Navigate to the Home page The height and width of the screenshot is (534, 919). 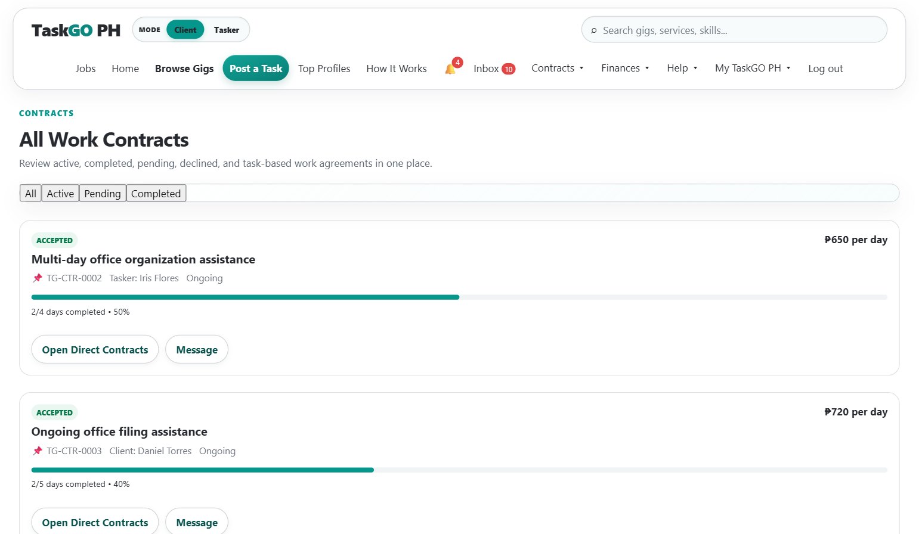(125, 69)
